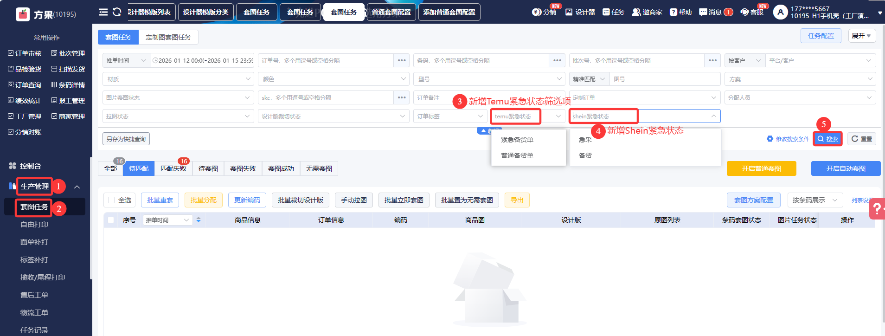Click the batch number field's more-options dots
This screenshot has height=336, width=885.
(713, 60)
